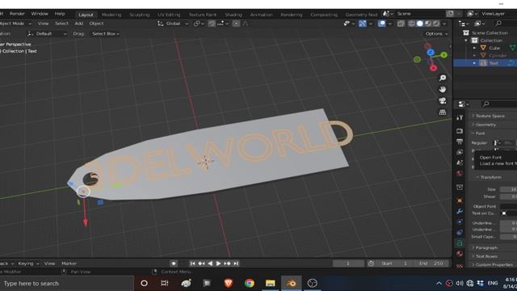
Task: Open the Object Data text tab
Action: [x=460, y=243]
